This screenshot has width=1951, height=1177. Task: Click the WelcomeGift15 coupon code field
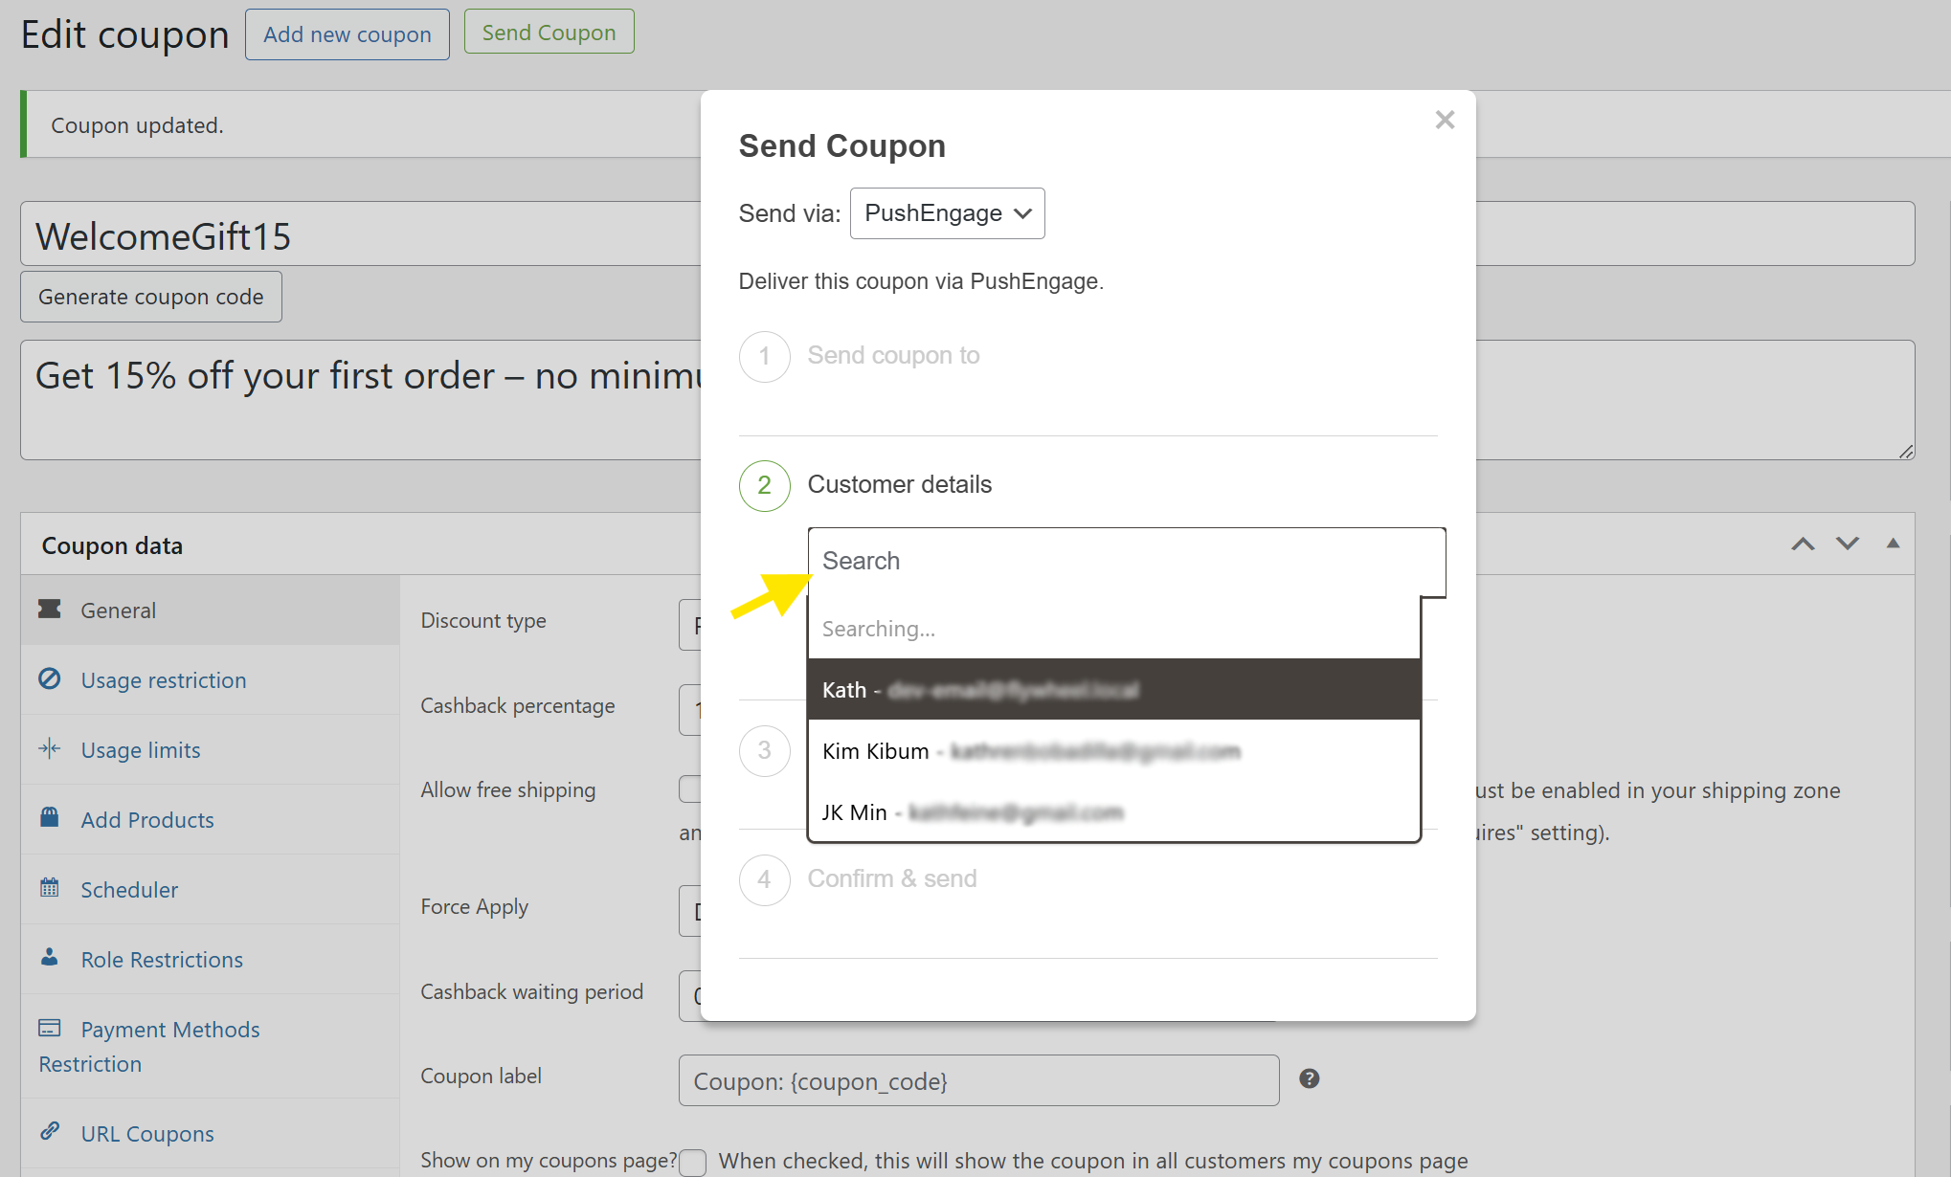361,234
